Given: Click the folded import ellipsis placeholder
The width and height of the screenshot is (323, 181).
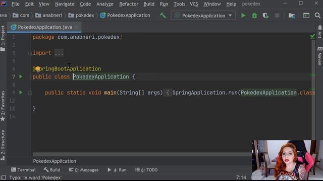Looking at the screenshot, I should tap(59, 53).
